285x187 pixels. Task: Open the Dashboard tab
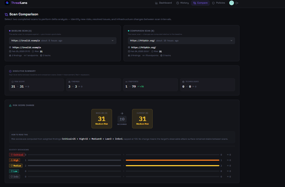tap(163, 3)
